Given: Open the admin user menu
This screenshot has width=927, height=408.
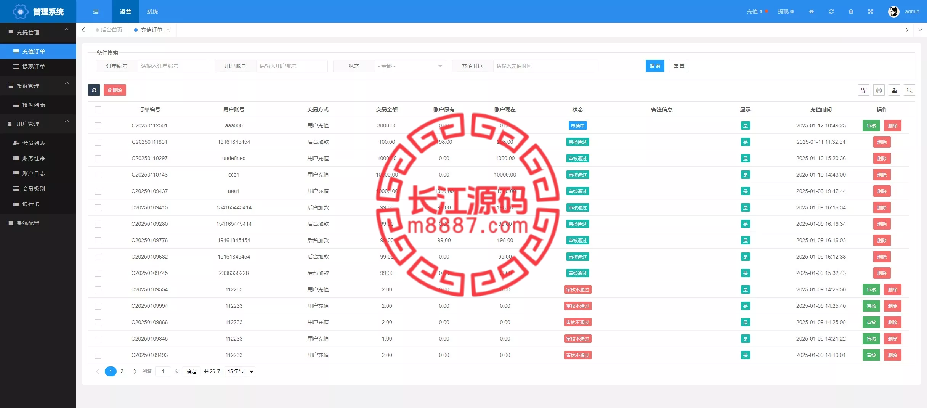Looking at the screenshot, I should point(912,11).
